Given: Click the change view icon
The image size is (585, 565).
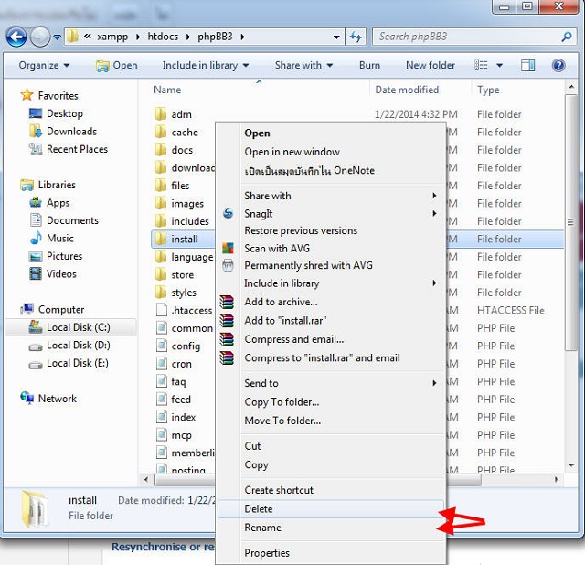Looking at the screenshot, I should (481, 65).
